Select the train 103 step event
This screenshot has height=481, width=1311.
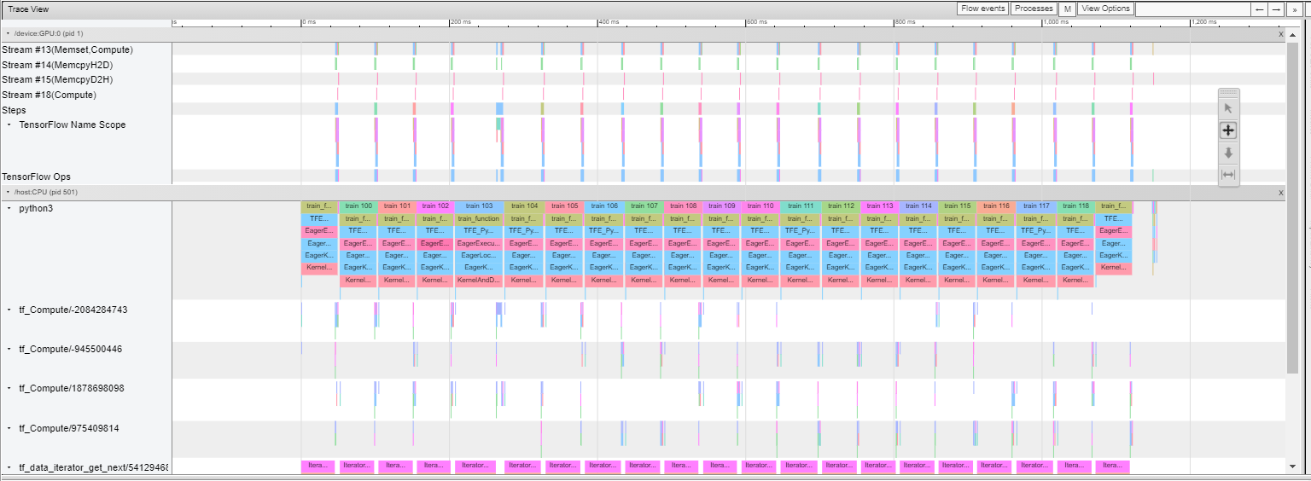pyautogui.click(x=479, y=206)
